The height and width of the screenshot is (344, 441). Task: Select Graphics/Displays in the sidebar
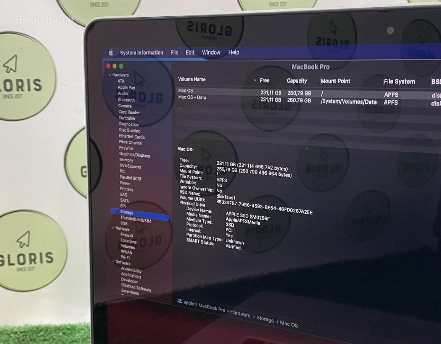(134, 155)
